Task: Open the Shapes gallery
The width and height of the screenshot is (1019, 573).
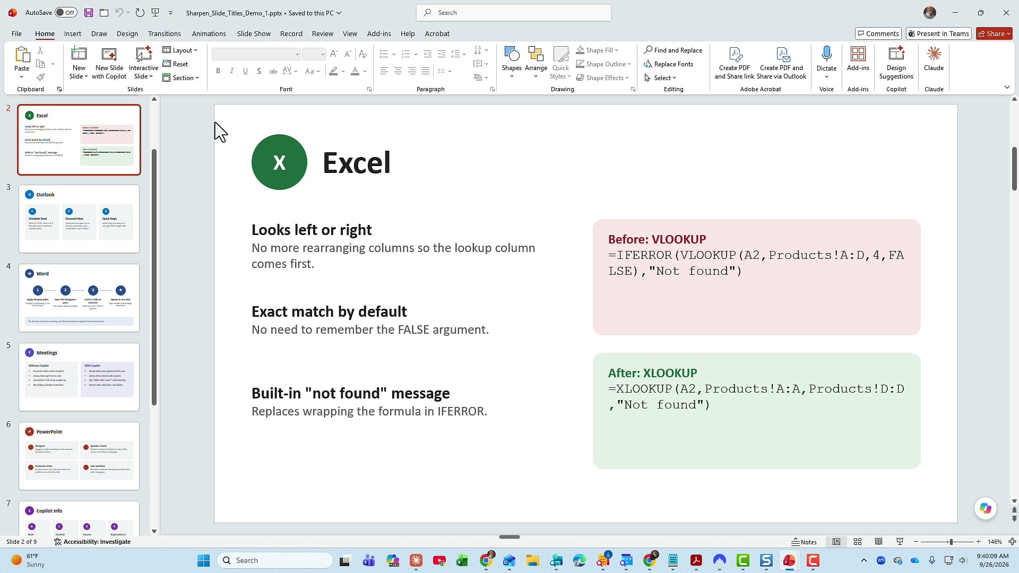Action: tap(512, 63)
